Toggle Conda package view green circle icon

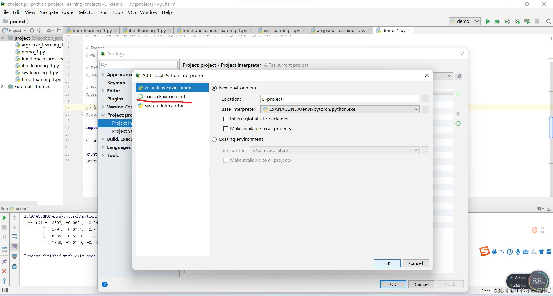(458, 123)
